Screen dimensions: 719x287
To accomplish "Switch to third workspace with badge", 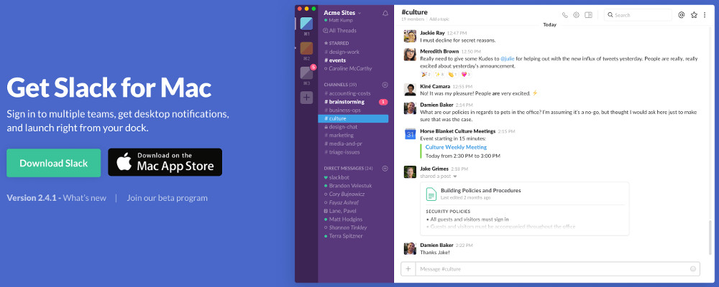I will 306,73.
